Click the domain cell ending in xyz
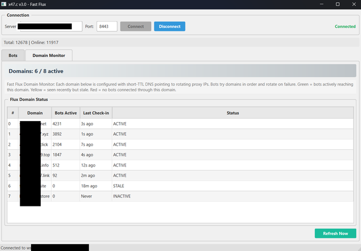361x251 pixels. (35, 134)
